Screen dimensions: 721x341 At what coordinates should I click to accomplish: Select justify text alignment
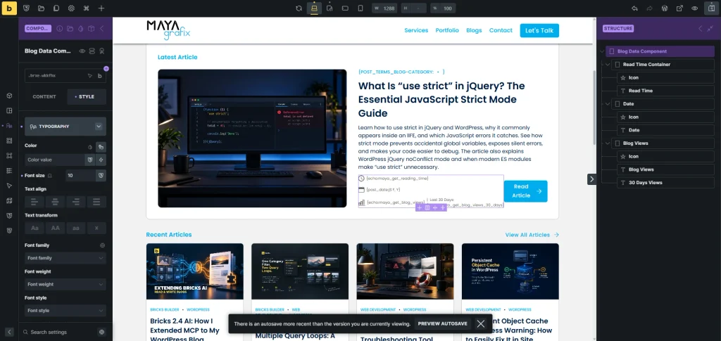(96, 202)
